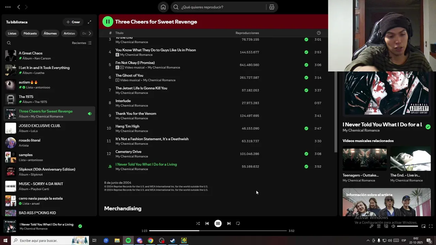Go to Spotify Home via house icon
Screen dimensions: 436x245
click(163, 7)
